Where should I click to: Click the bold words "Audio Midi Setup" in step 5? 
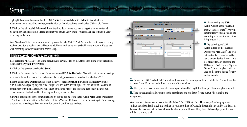[92, 97]
